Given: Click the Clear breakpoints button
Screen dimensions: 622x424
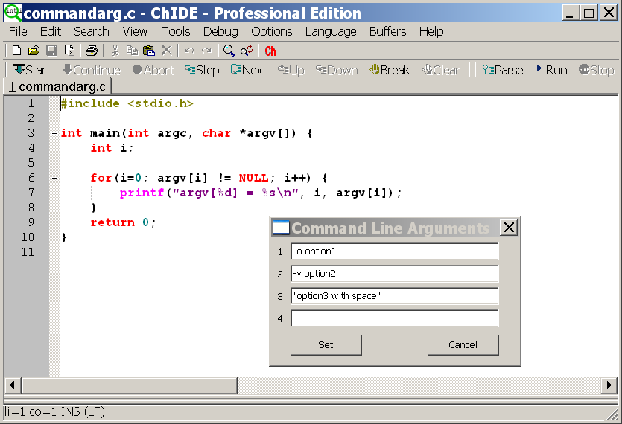Looking at the screenshot, I should pyautogui.click(x=440, y=70).
